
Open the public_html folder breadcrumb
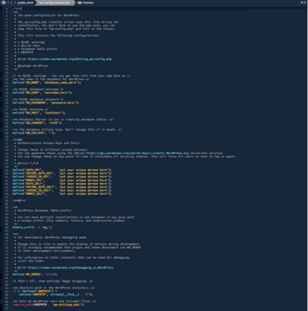[x=25, y=3]
